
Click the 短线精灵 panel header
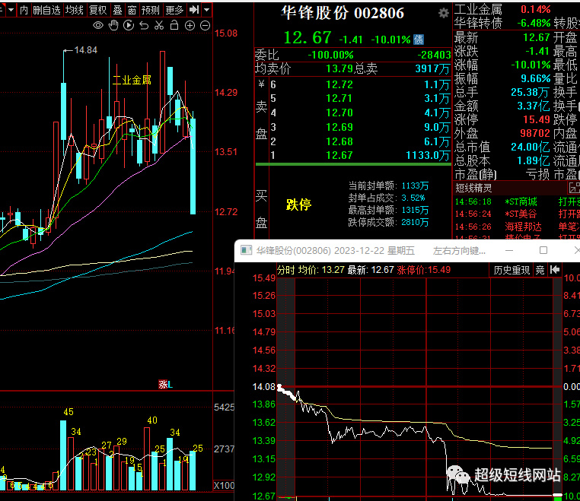pos(473,188)
